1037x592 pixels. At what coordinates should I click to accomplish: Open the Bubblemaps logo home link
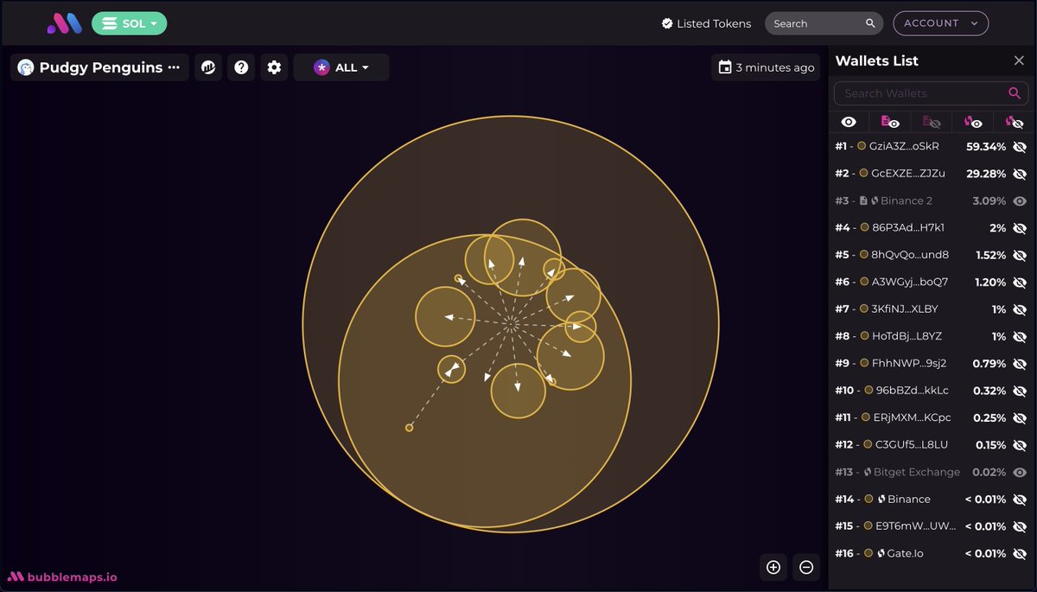pos(64,23)
